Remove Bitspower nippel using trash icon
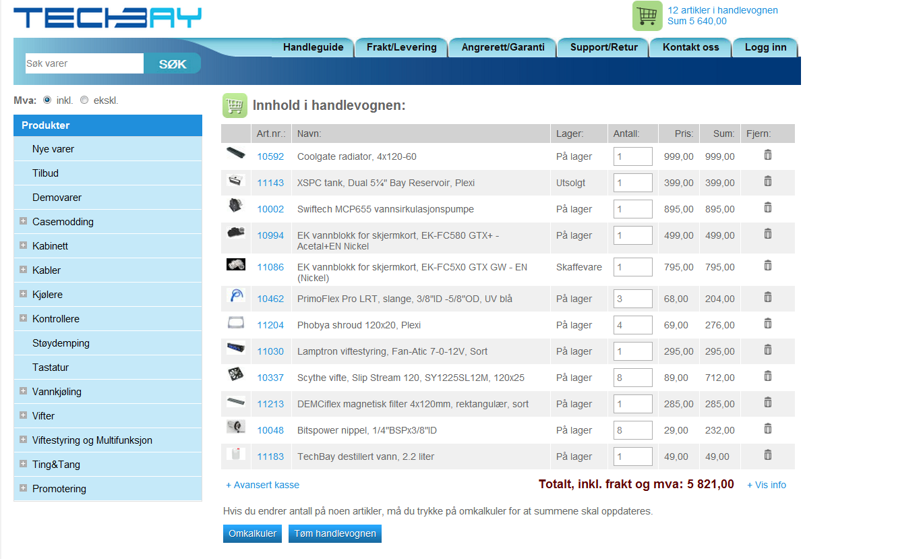 coord(767,429)
